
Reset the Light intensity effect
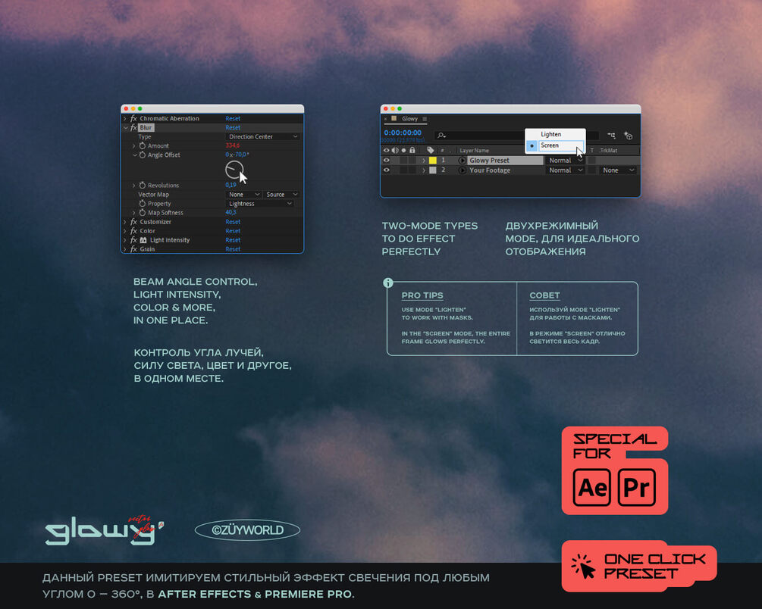pyautogui.click(x=233, y=240)
